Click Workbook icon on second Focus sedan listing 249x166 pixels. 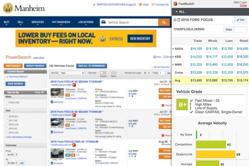coord(52,132)
